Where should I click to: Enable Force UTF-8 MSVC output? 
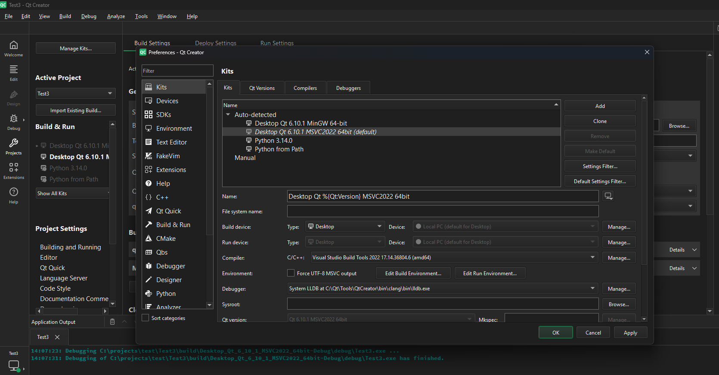coord(291,273)
